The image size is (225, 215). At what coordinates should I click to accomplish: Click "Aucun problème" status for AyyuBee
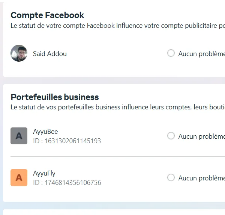(x=201, y=136)
